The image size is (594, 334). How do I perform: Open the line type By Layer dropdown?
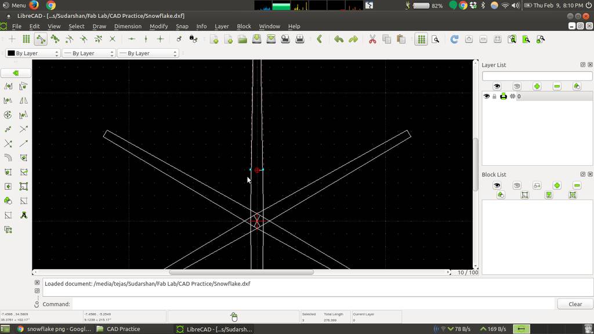point(148,53)
